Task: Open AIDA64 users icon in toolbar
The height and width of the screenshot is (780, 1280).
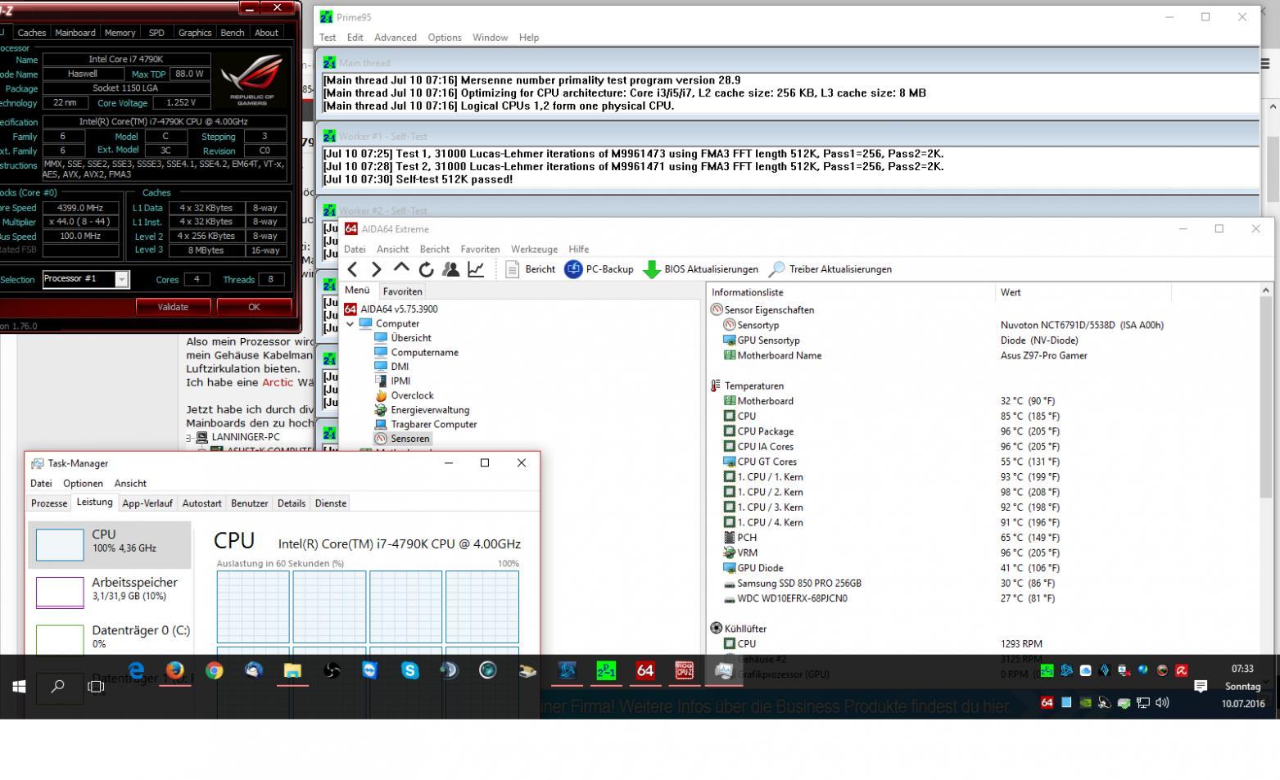Action: [x=450, y=269]
